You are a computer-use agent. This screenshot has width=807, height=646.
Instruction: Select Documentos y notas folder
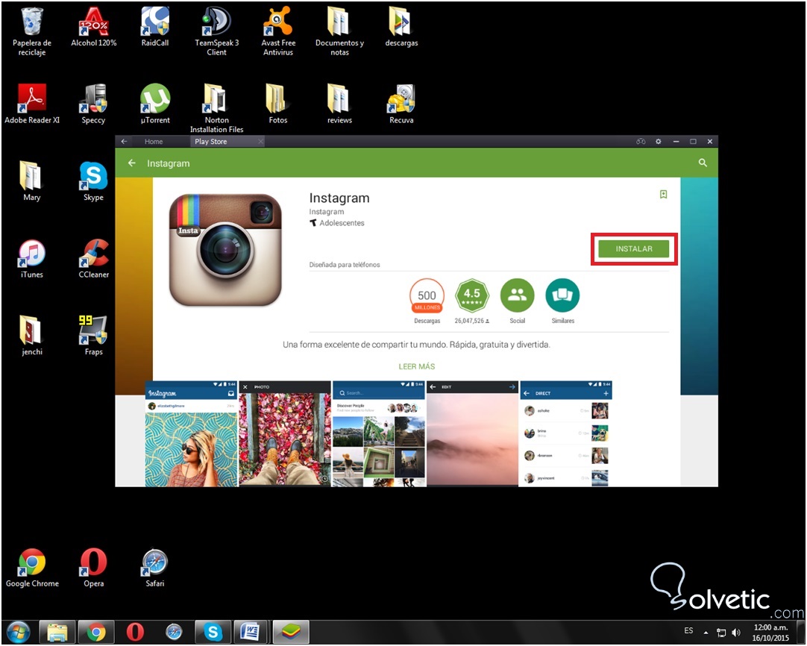click(x=339, y=32)
